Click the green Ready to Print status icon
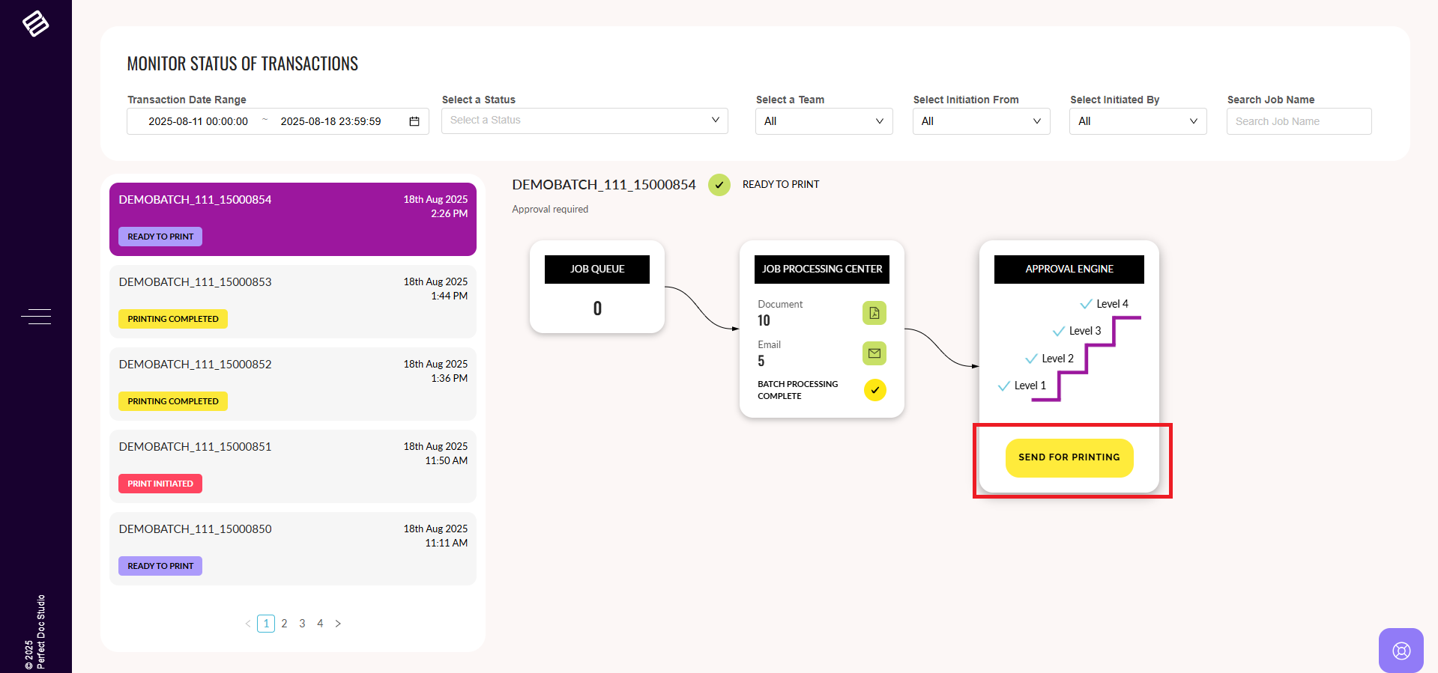Screen dimensions: 1438x673 click(x=719, y=185)
